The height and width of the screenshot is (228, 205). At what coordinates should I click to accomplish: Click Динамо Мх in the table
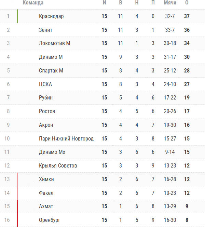point(52,152)
